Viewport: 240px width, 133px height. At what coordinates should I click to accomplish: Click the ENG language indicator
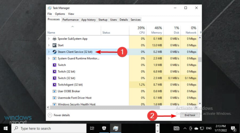209,128
